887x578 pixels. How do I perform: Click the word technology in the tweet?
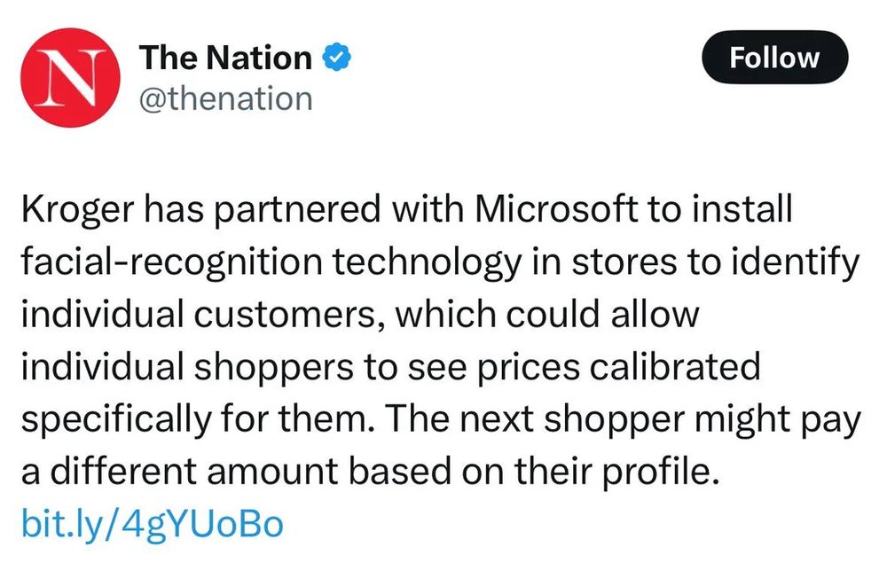click(x=428, y=263)
